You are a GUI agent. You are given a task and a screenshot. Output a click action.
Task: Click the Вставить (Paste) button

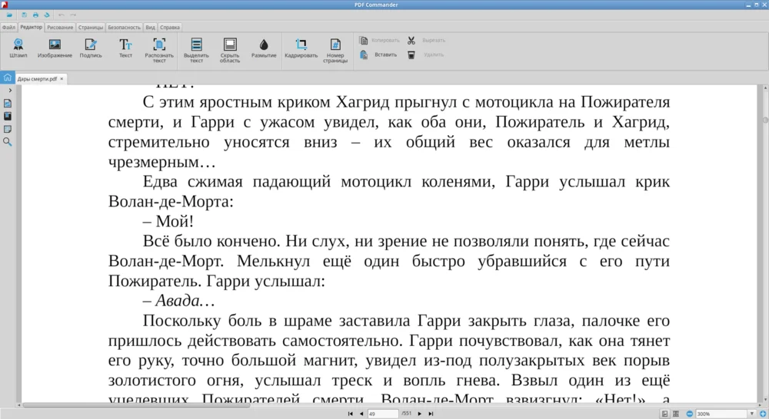click(x=379, y=54)
